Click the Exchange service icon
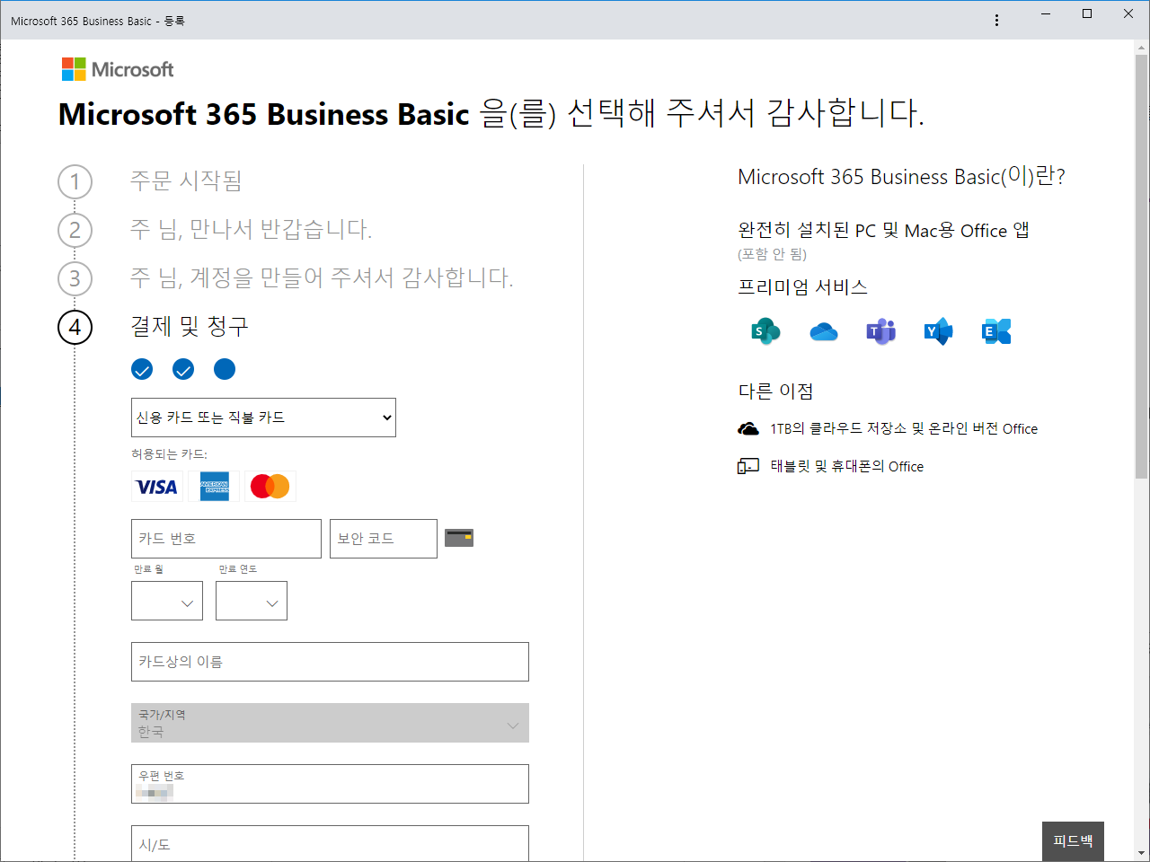The height and width of the screenshot is (862, 1150). click(x=996, y=331)
